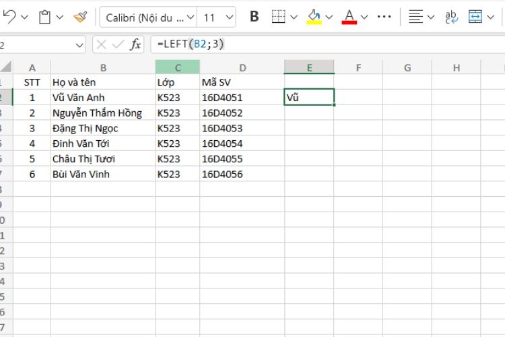Select cell with student ID 16D4053
This screenshot has height=337, width=505.
click(x=242, y=128)
